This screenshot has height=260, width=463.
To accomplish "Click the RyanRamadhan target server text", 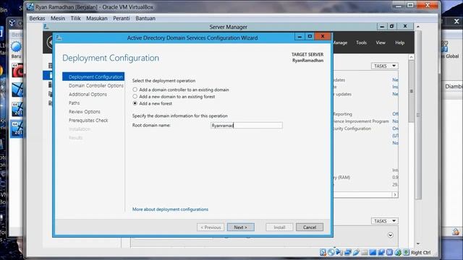I will [x=307, y=61].
